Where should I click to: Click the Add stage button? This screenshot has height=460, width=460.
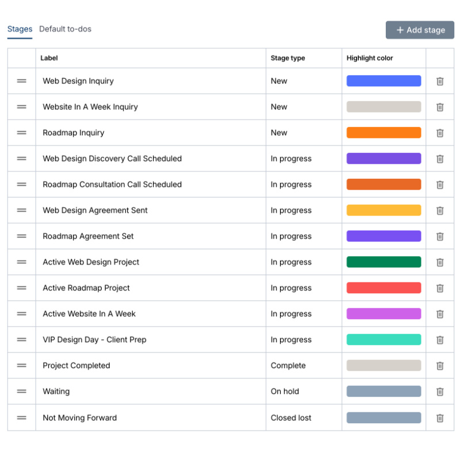(420, 30)
